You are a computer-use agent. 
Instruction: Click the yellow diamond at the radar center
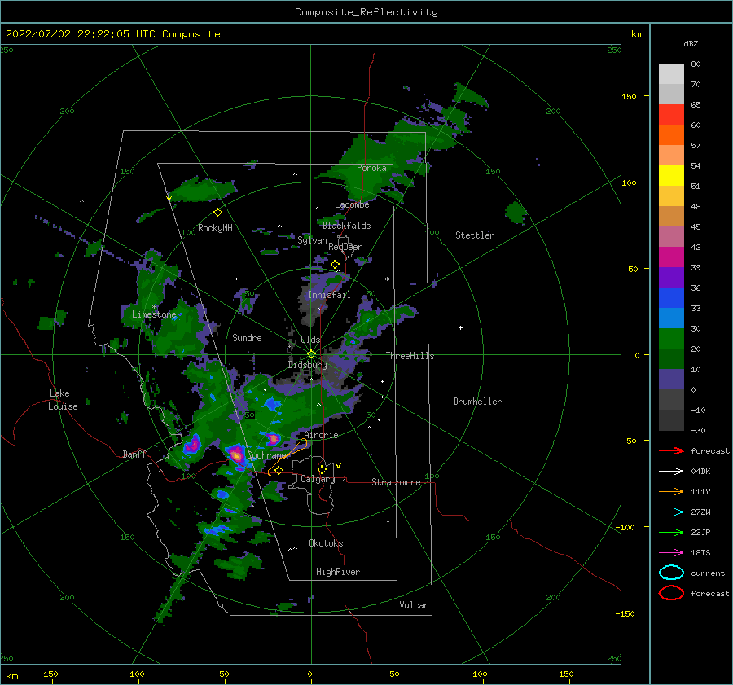click(311, 354)
